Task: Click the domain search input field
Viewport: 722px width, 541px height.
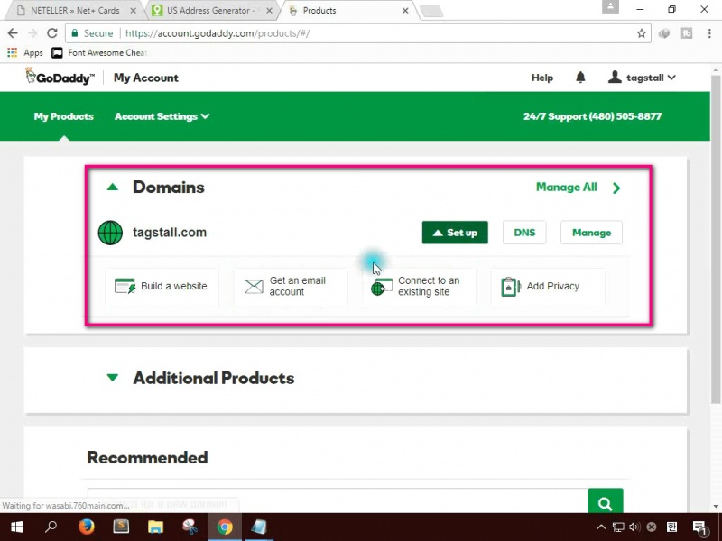Action: coord(338,501)
